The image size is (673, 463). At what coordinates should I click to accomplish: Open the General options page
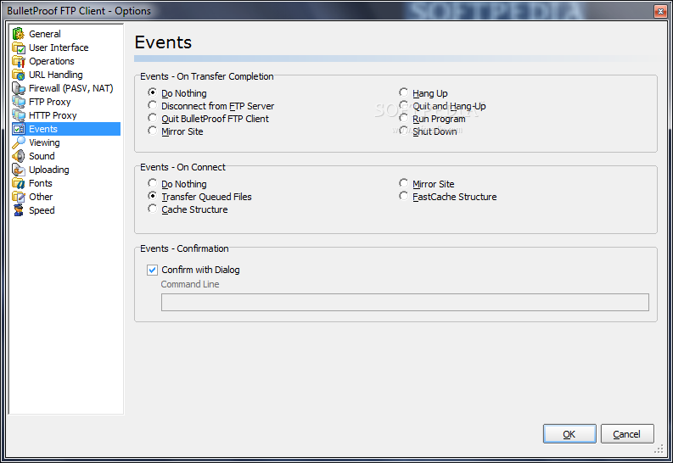coord(45,34)
